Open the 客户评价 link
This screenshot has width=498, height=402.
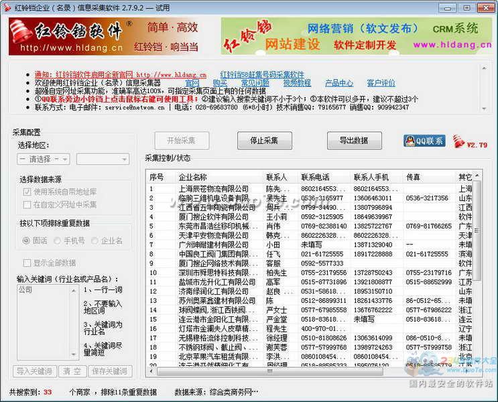(x=381, y=83)
